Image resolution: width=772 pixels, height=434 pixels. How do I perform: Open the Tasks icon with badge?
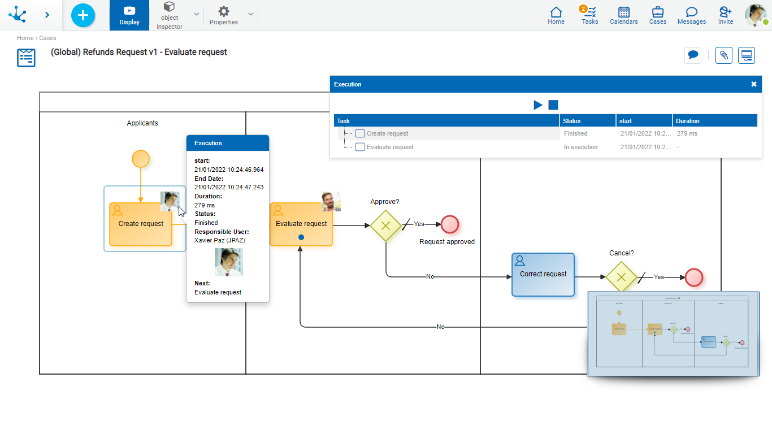pyautogui.click(x=589, y=15)
